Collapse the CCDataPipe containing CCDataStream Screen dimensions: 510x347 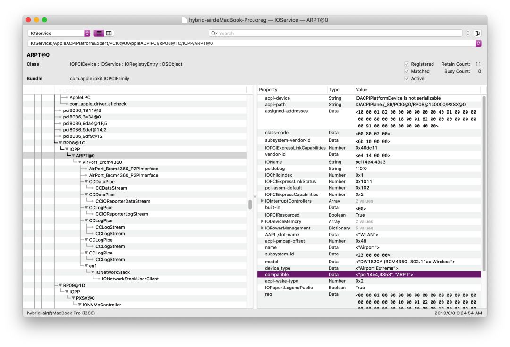pyautogui.click(x=86, y=181)
